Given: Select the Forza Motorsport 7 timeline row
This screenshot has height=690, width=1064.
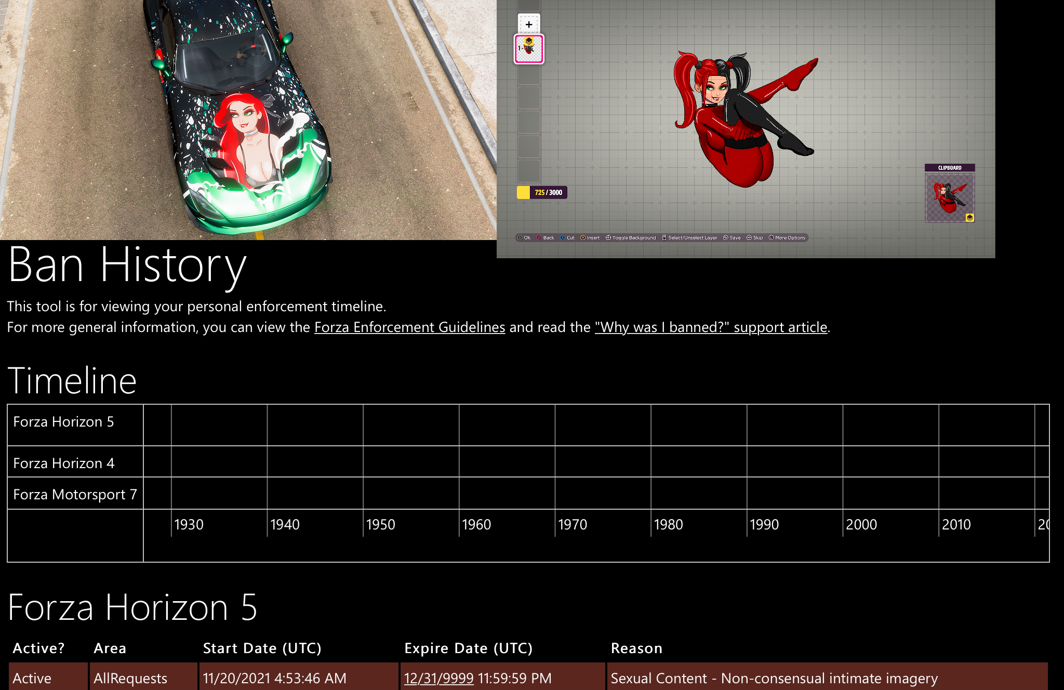Looking at the screenshot, I should tap(75, 494).
